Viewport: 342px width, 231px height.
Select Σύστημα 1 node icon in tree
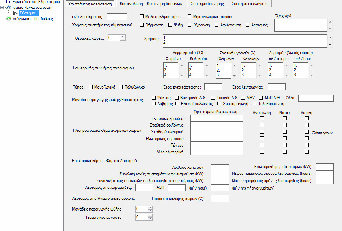point(15,13)
